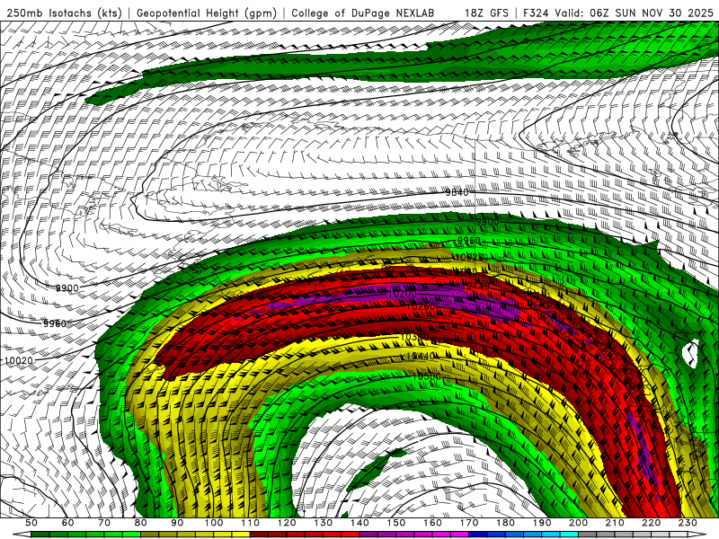Click the 10440 height contour label
Viewport: 719px width, 539px height.
pyautogui.click(x=420, y=356)
